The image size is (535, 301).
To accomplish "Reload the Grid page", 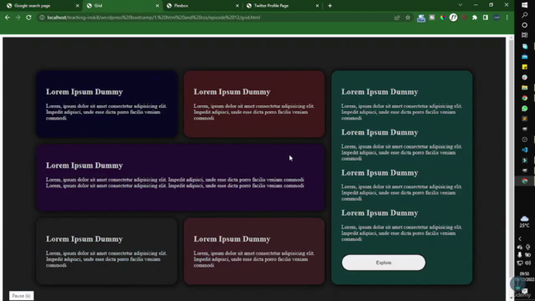I will (x=28, y=18).
